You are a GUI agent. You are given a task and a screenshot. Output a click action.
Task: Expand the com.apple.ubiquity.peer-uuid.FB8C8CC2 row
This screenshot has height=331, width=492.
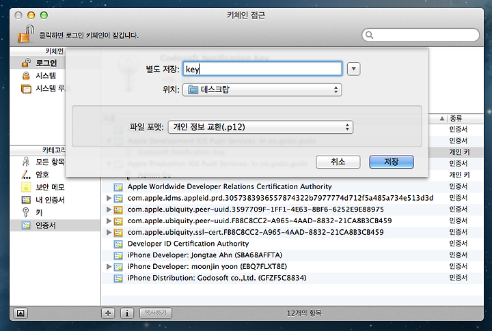pos(109,221)
